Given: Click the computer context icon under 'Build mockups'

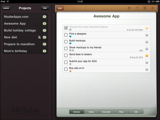Looking at the screenshot, I should [x=70, y=43].
